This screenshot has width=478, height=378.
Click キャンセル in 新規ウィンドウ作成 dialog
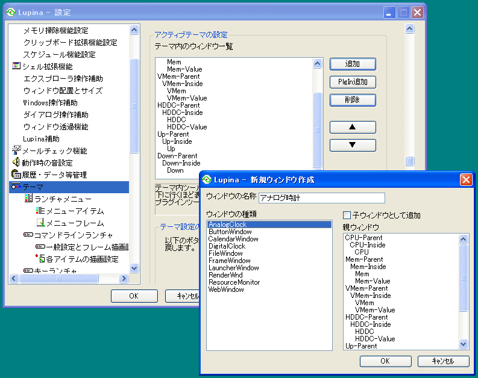[x=443, y=361]
